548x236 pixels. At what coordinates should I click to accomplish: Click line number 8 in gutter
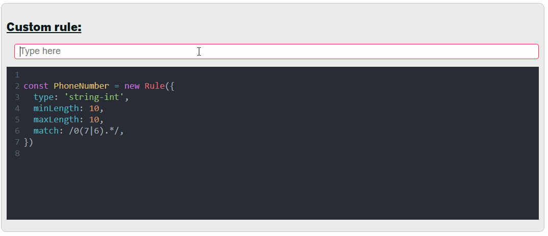tap(17, 153)
